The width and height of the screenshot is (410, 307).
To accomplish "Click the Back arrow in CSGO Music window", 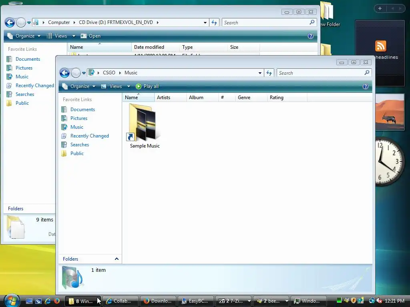I will tap(64, 73).
